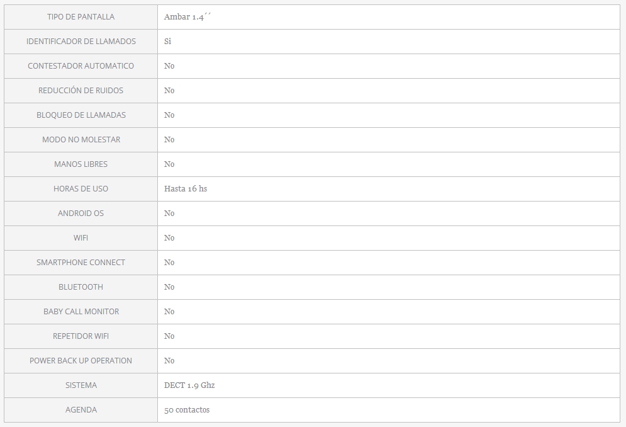Click the MANOS LIBRES row label

pyautogui.click(x=81, y=164)
